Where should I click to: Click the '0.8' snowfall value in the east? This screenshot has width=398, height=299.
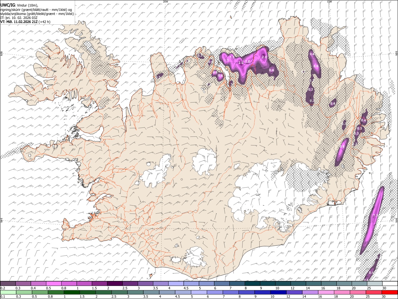point(342,147)
